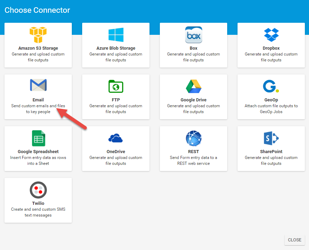Select the Email connector title

point(38,100)
